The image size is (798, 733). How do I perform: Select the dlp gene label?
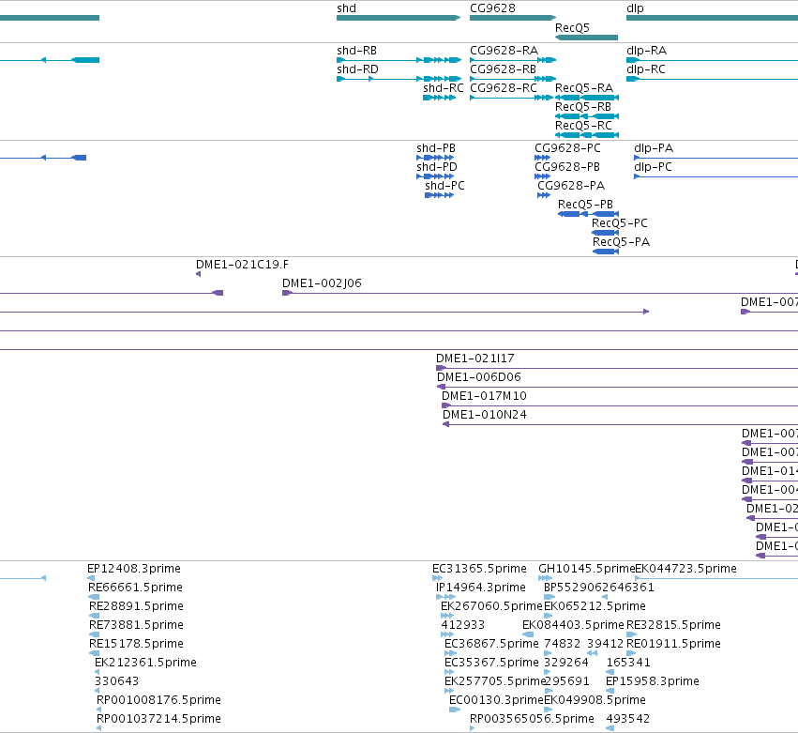pyautogui.click(x=635, y=8)
